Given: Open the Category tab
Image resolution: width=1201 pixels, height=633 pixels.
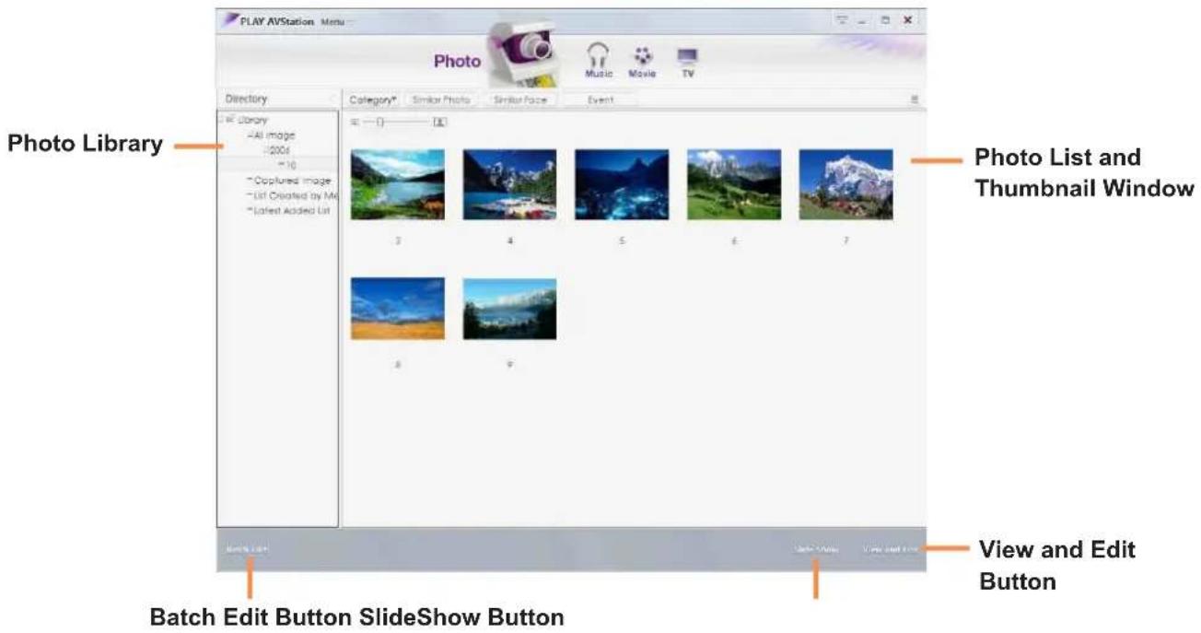Looking at the screenshot, I should pos(372,99).
